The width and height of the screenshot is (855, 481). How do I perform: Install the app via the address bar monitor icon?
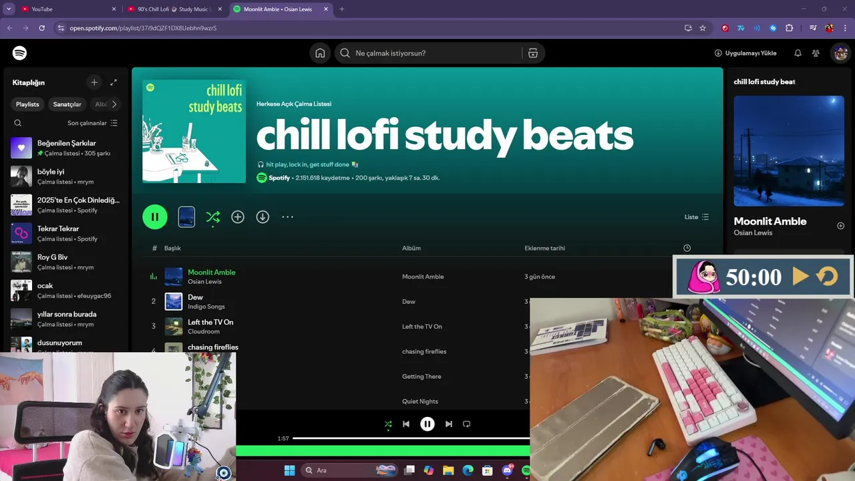click(688, 28)
